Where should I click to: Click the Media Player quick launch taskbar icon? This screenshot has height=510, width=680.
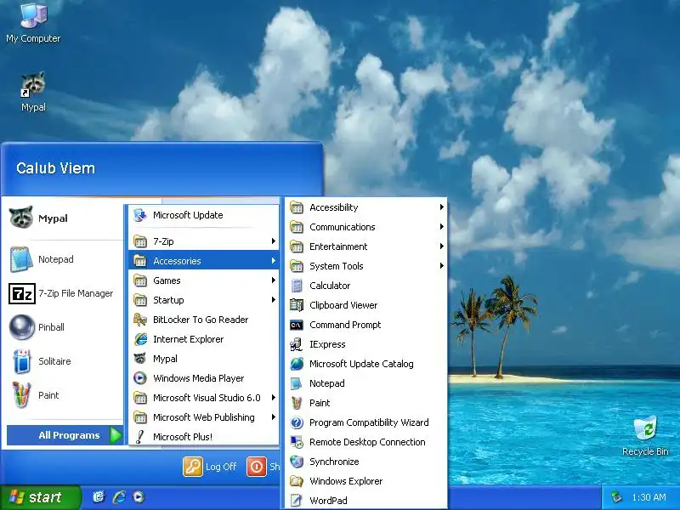pyautogui.click(x=139, y=497)
